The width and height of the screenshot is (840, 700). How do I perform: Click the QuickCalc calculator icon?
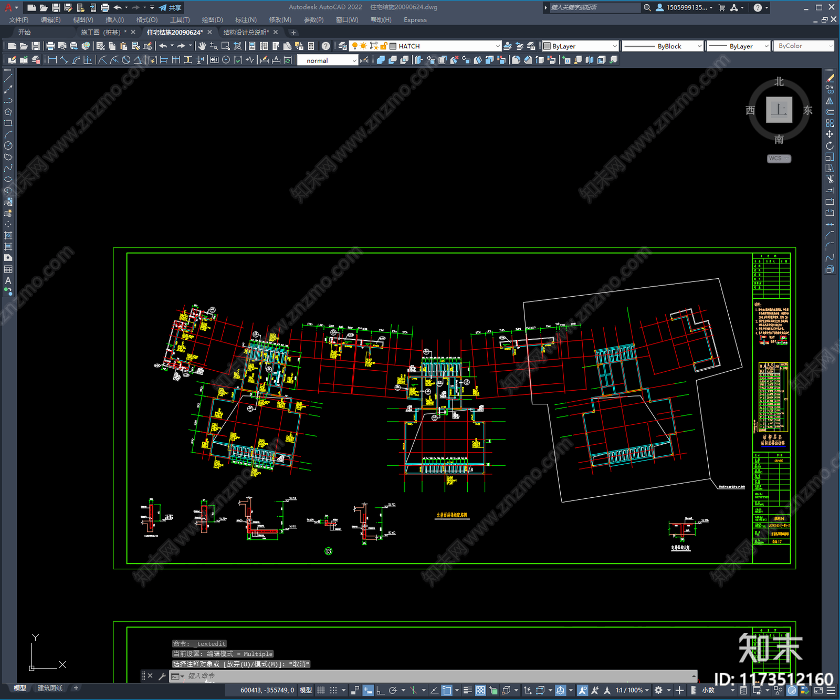pyautogui.click(x=311, y=46)
